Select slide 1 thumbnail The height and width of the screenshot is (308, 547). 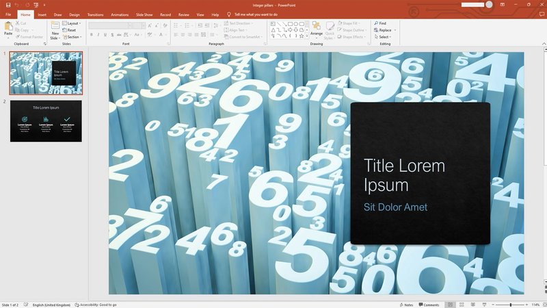46,73
